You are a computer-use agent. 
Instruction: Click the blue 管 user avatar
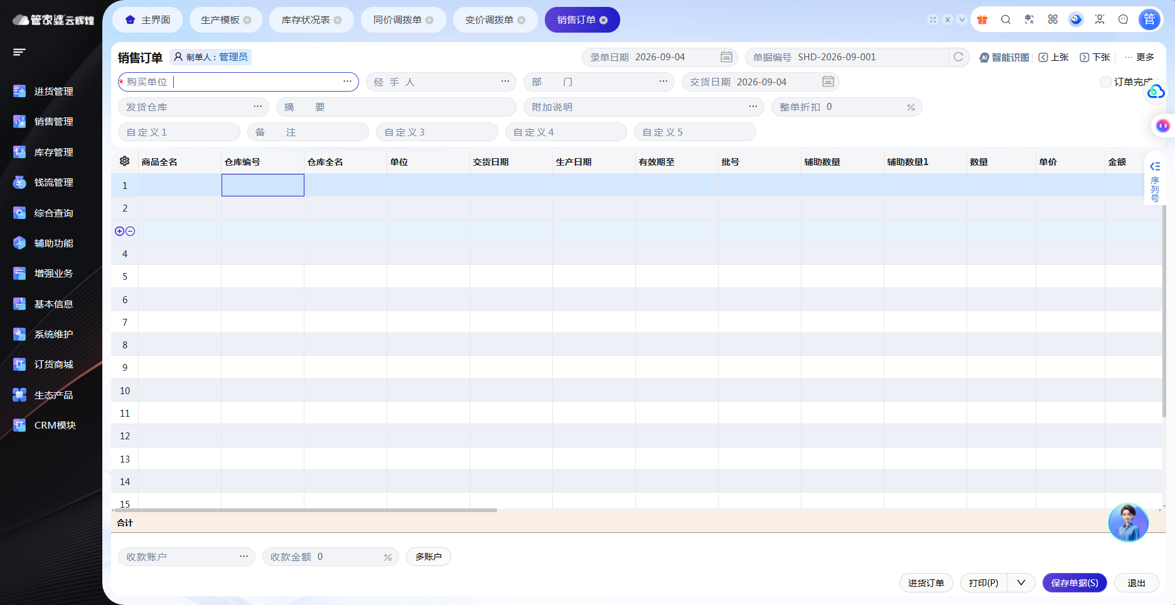click(x=1149, y=19)
